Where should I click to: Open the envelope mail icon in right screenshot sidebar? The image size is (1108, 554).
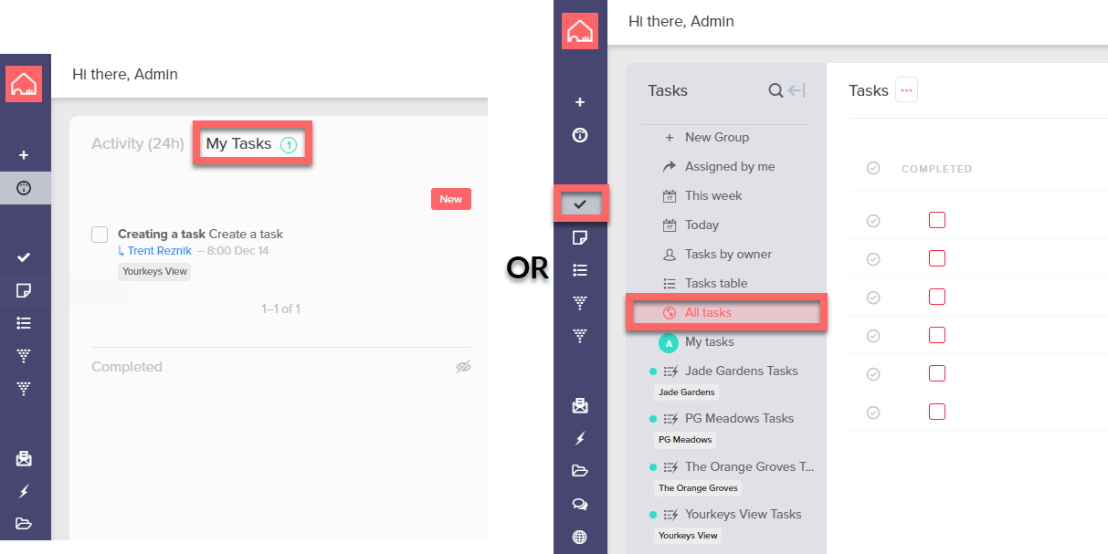579,405
